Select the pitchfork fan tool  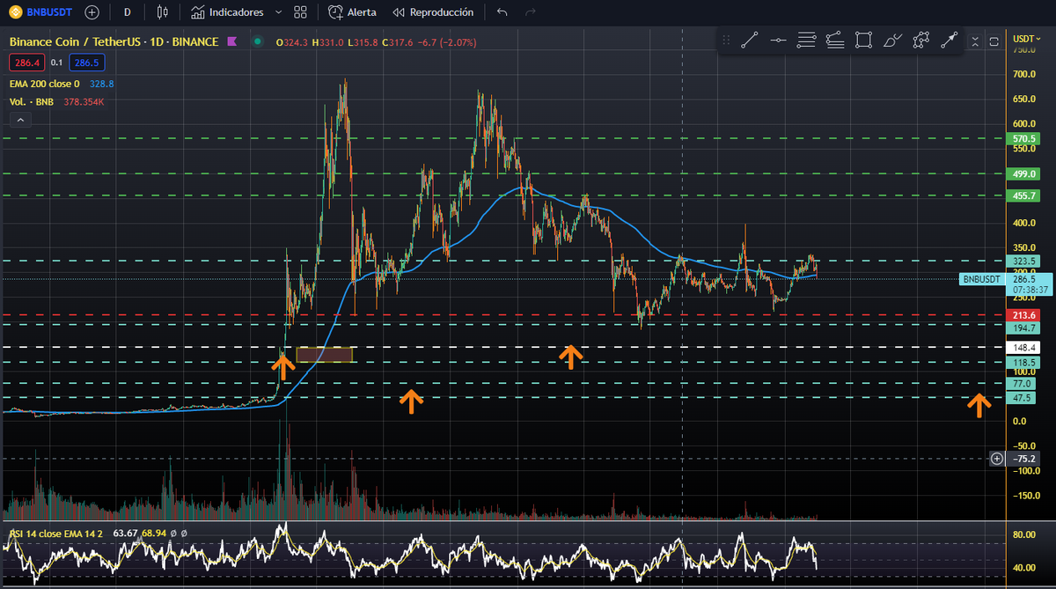835,40
